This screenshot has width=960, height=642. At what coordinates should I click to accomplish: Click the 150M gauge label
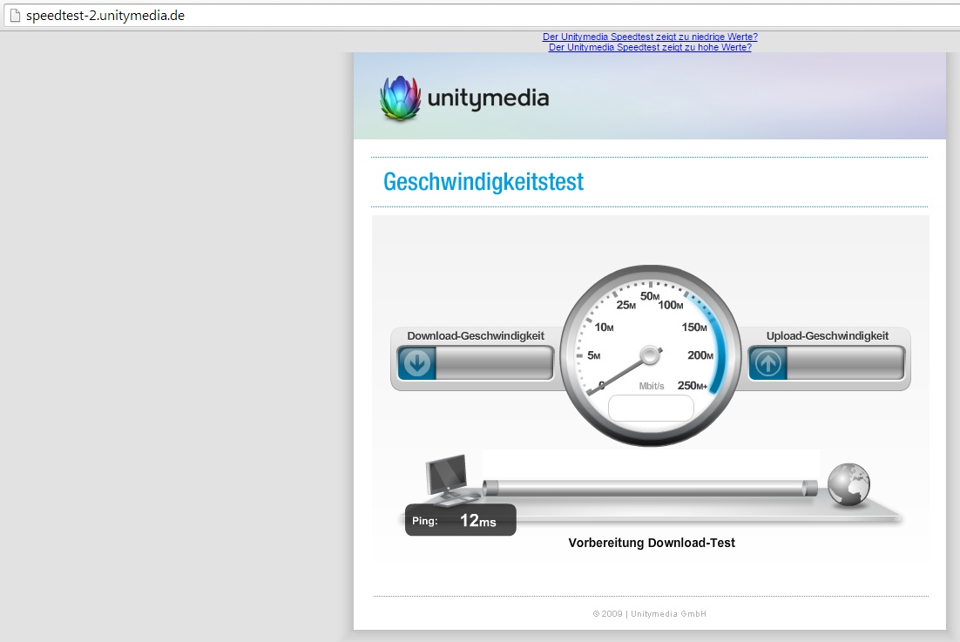pos(694,328)
